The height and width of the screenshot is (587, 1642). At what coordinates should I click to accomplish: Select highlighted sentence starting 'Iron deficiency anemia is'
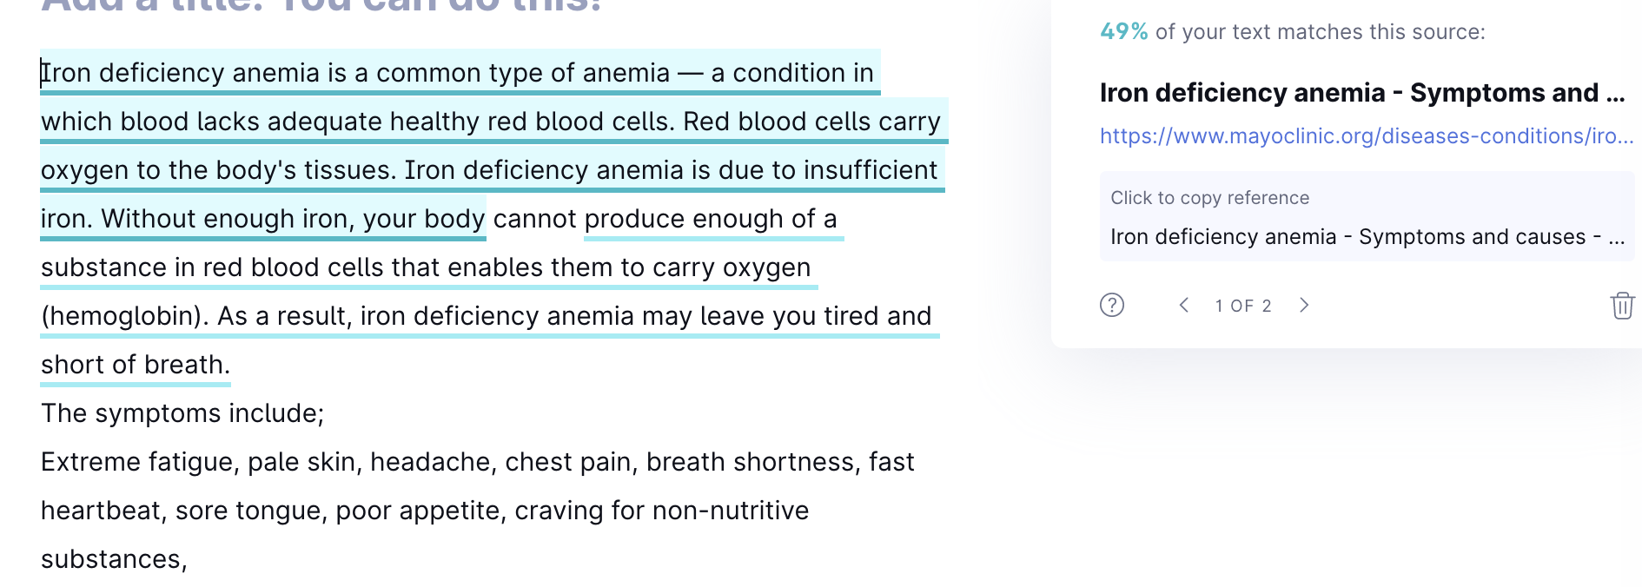click(x=460, y=73)
